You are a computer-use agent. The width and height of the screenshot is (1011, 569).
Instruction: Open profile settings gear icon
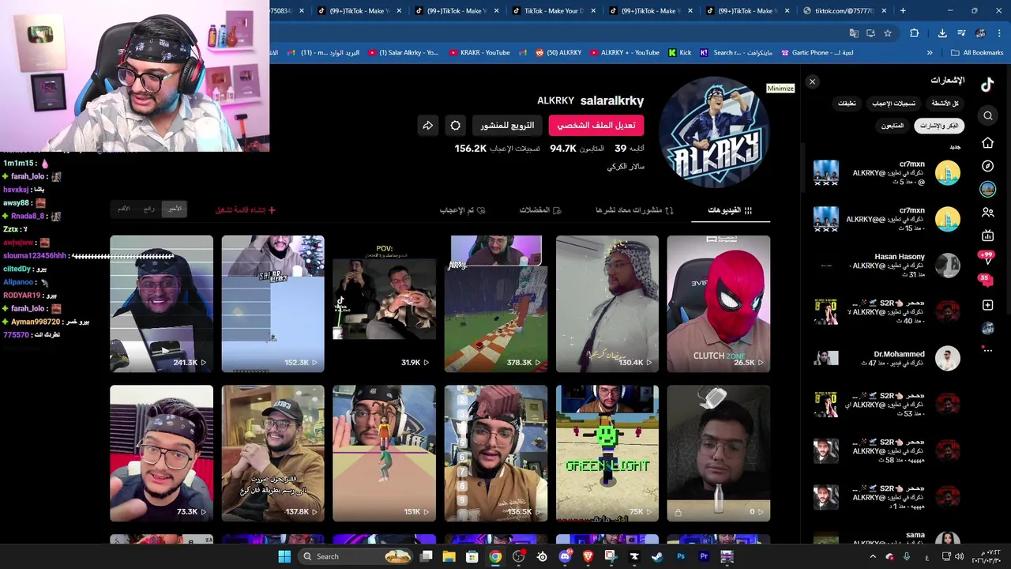tap(456, 125)
